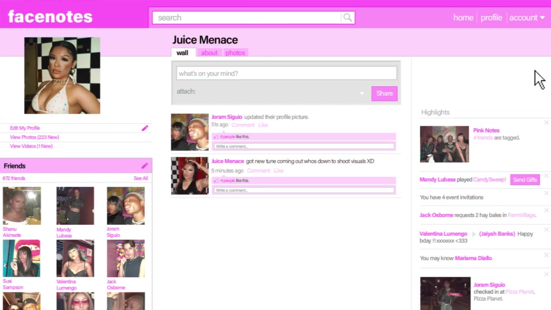551x310 pixels.
Task: Dismiss the event invitations highlight
Action: click(x=546, y=194)
